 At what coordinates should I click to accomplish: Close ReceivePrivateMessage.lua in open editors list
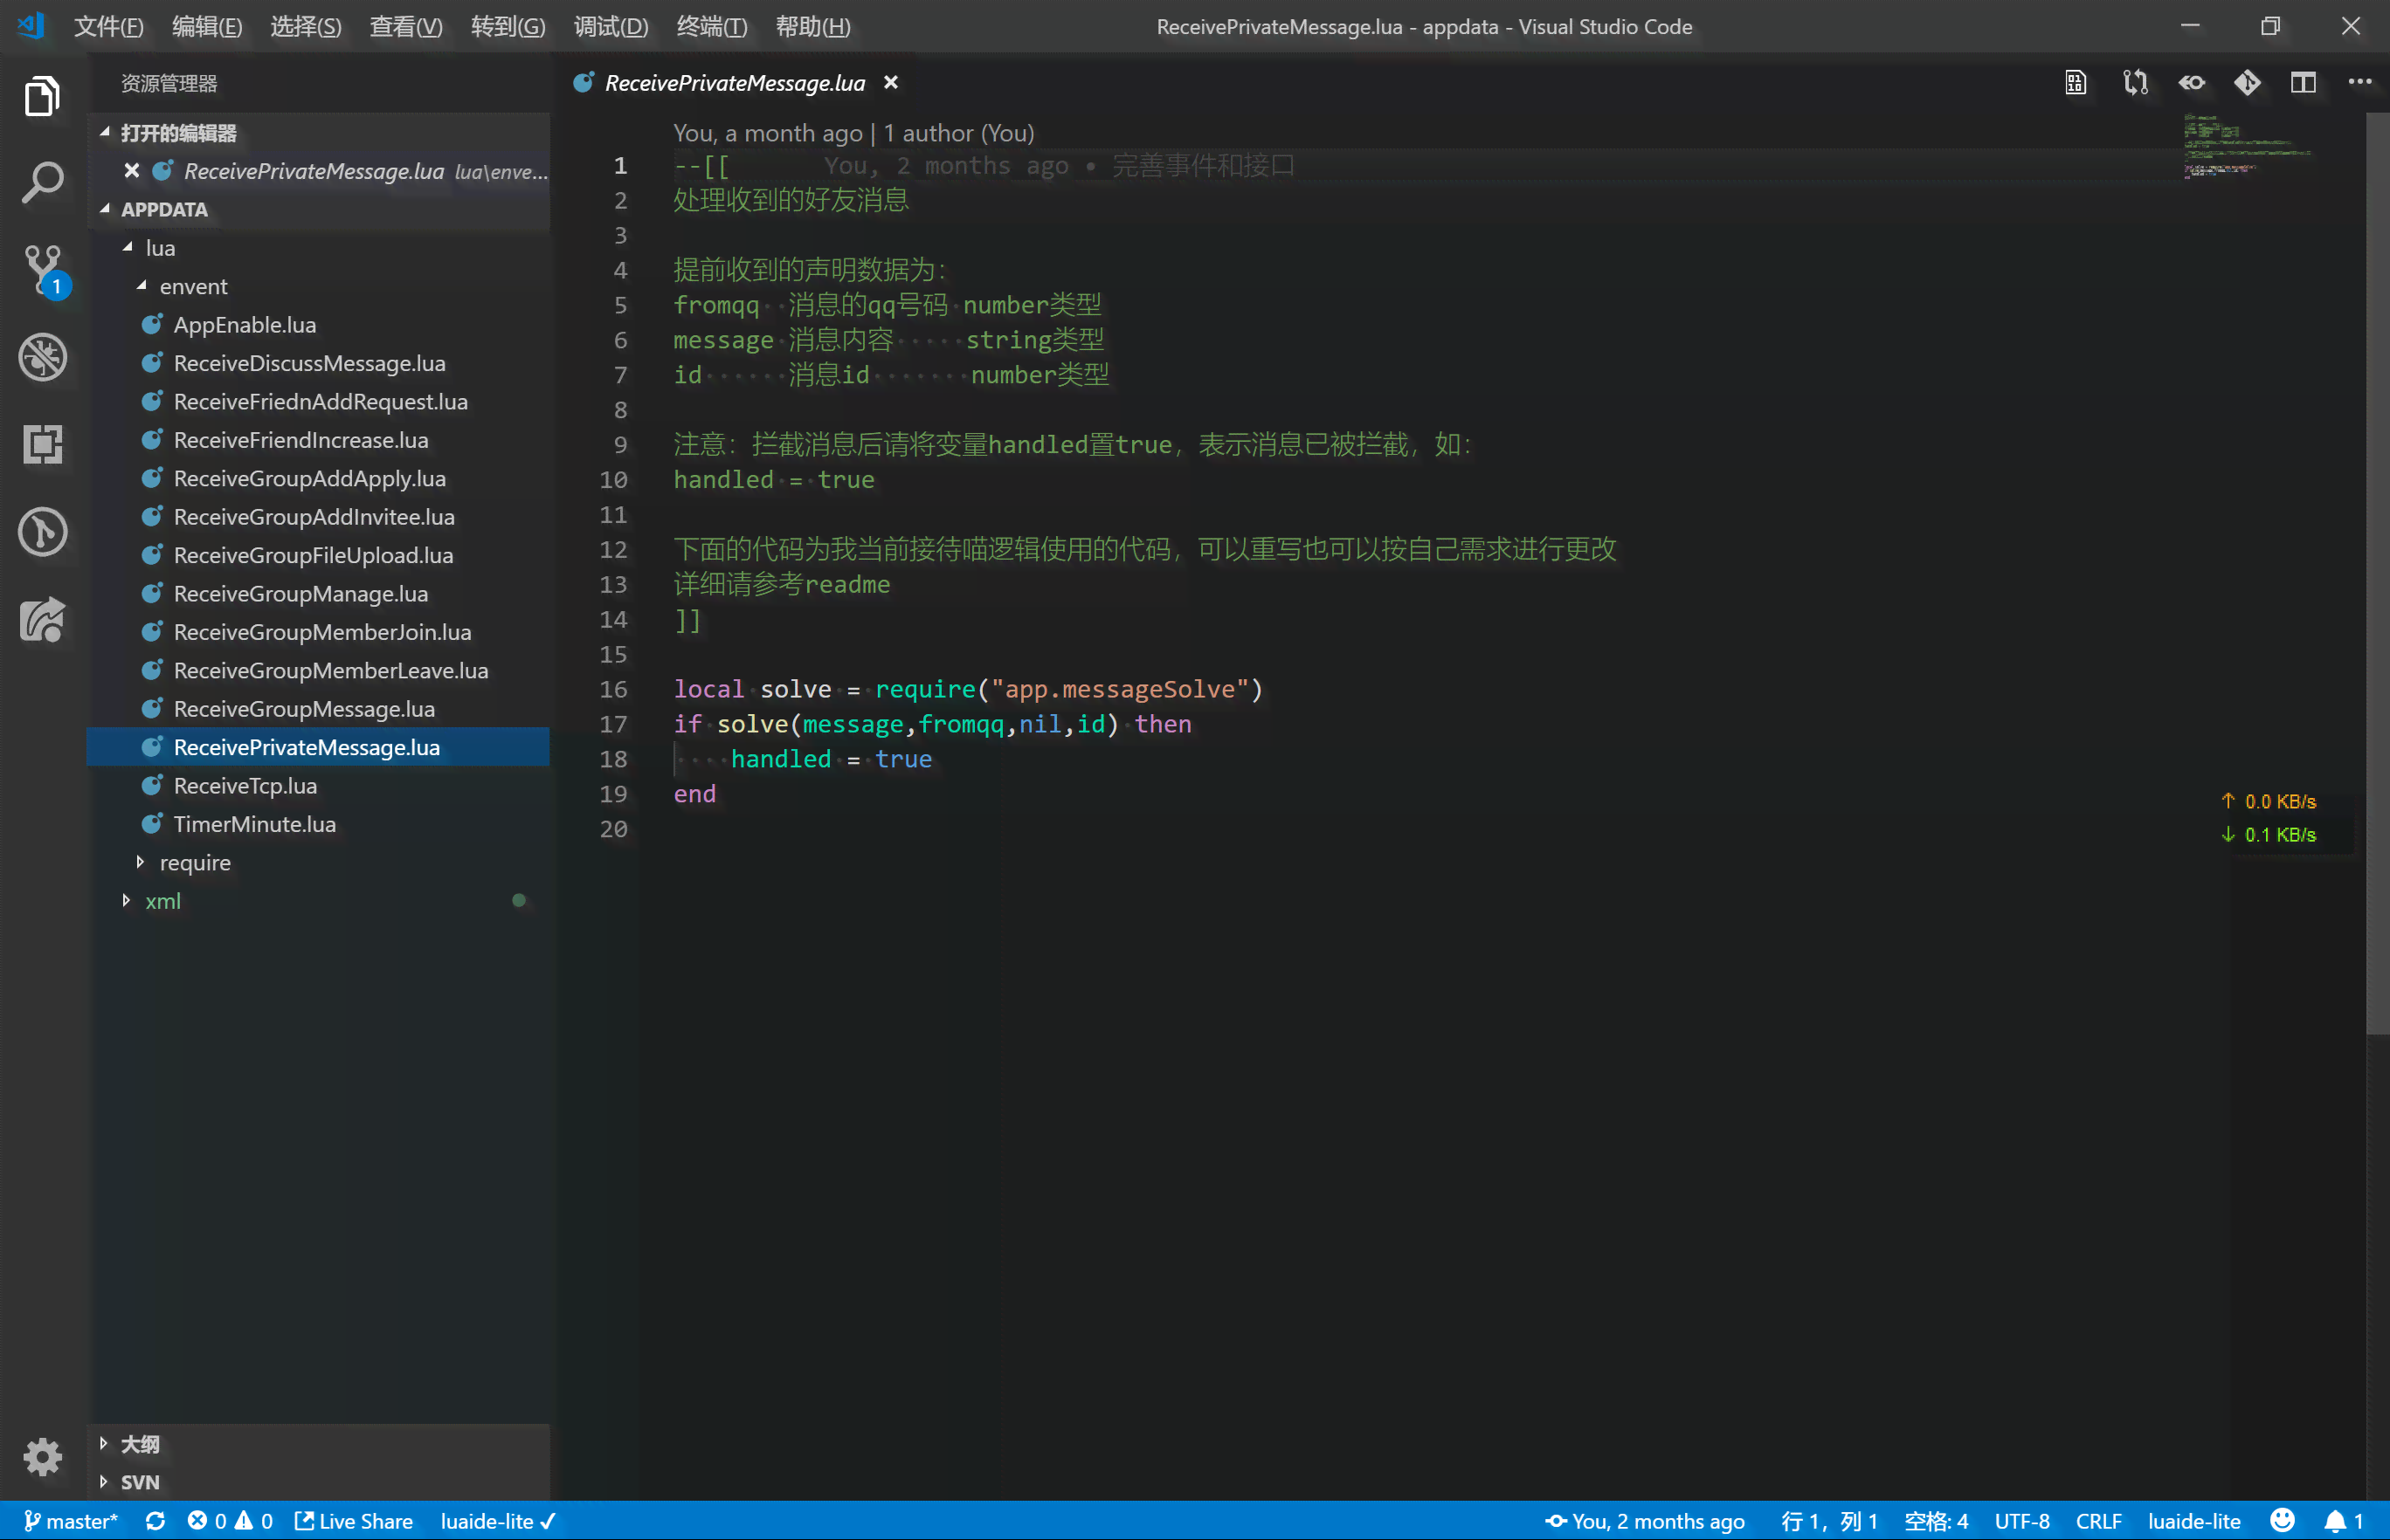click(131, 171)
